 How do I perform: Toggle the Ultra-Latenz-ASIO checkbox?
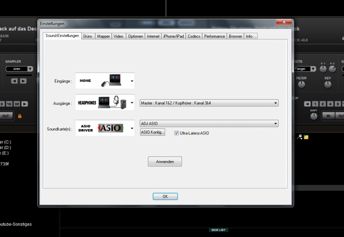coord(176,133)
